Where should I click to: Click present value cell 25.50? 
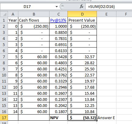(82, 69)
